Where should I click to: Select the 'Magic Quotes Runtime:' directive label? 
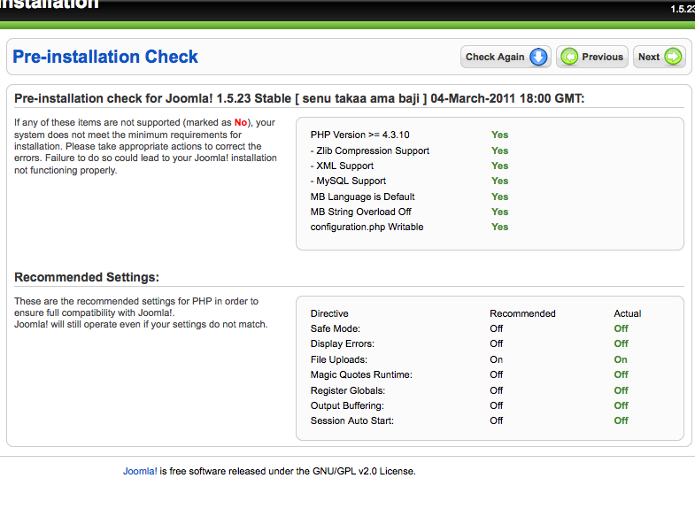tap(361, 374)
